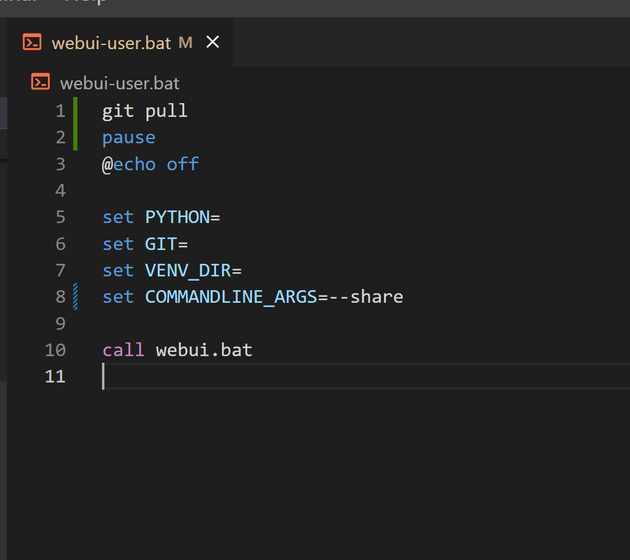Open the striped modified-line marker on line 8
Viewport: 630px width, 560px height.
click(x=75, y=297)
